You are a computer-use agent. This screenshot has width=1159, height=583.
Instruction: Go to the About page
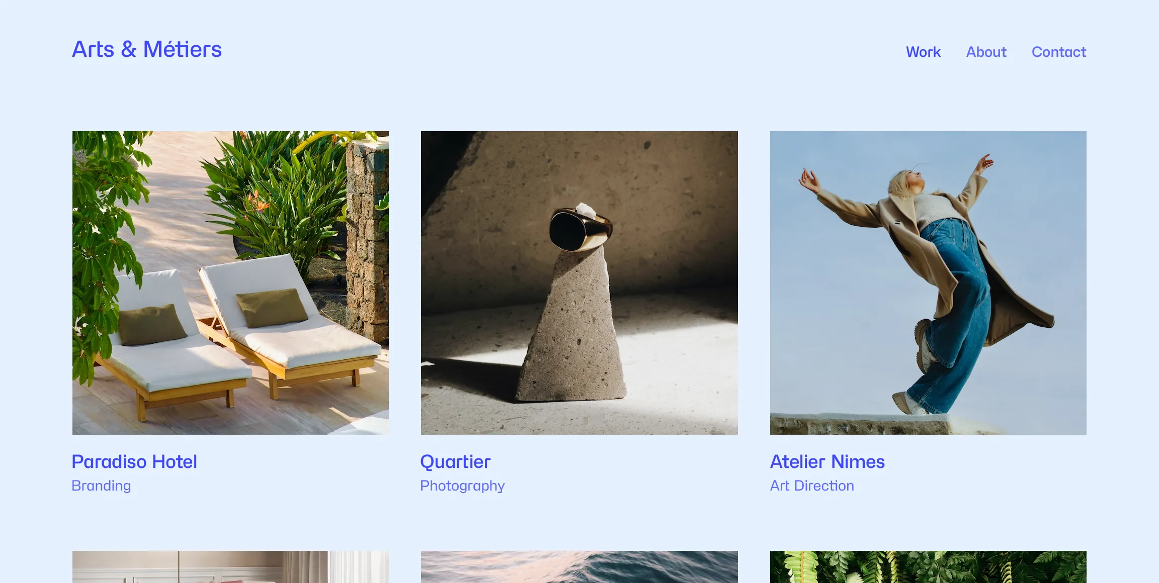(x=986, y=52)
